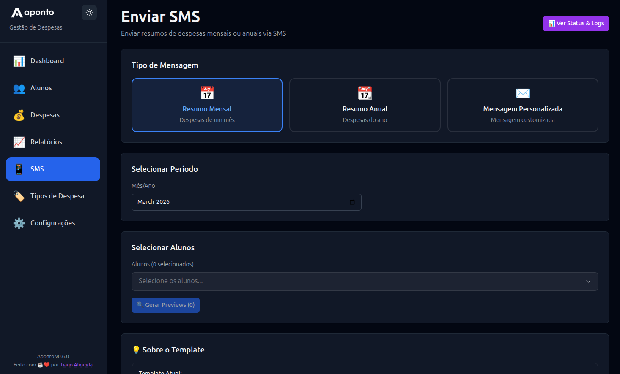Click the Ver Status & Logs button
Viewport: 620px width, 374px height.
point(576,24)
